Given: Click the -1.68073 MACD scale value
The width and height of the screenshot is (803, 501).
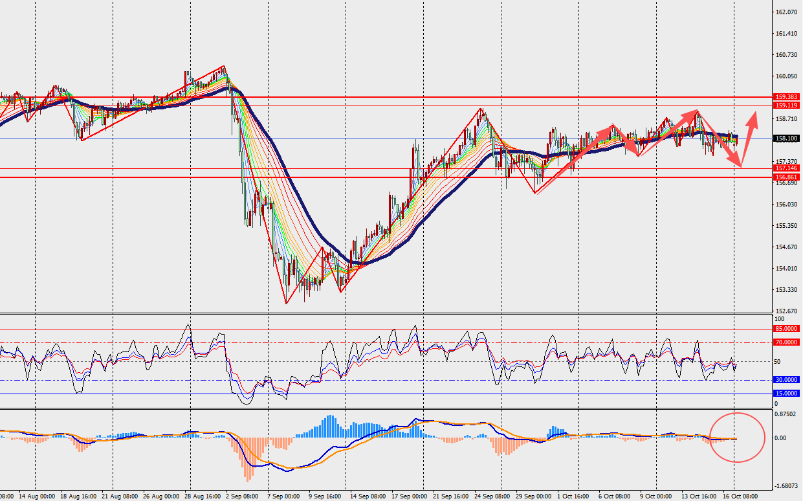Looking at the screenshot, I should pyautogui.click(x=787, y=486).
